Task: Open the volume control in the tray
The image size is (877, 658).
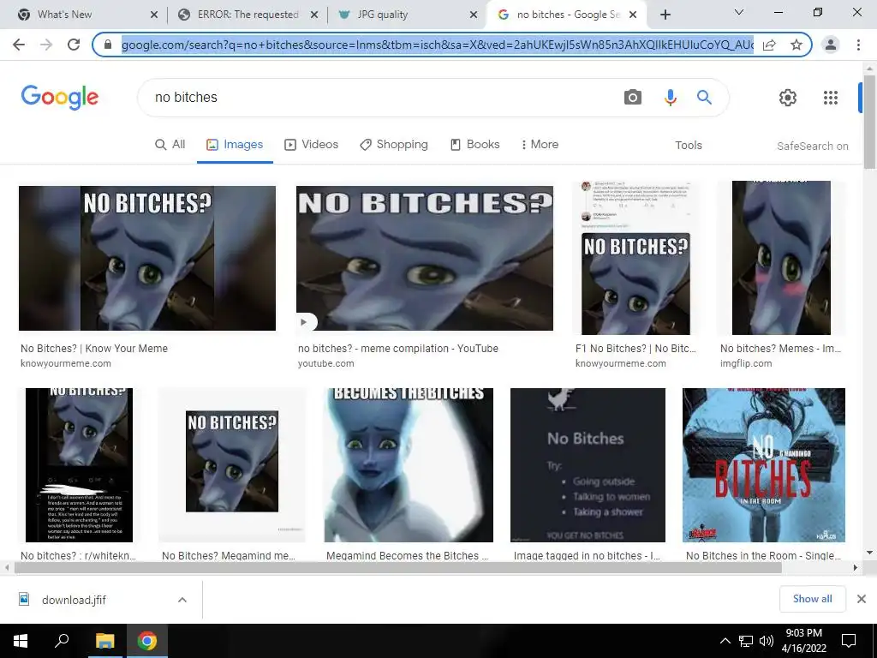Action: tap(767, 641)
